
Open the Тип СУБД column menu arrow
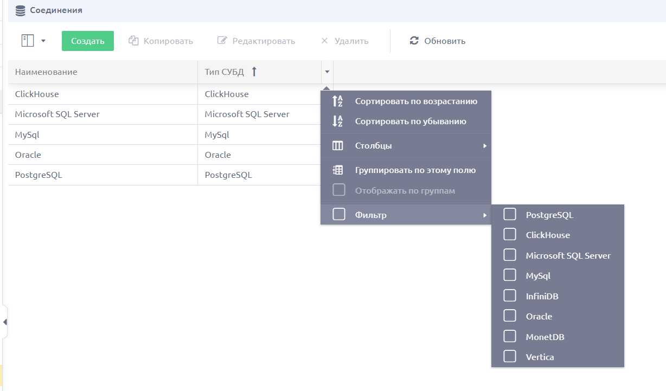click(327, 72)
